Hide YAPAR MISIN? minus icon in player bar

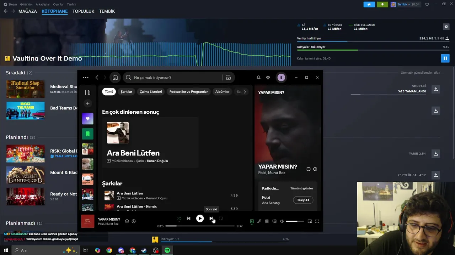pos(127,221)
